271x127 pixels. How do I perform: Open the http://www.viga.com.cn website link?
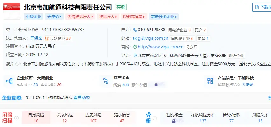(x=160, y=47)
